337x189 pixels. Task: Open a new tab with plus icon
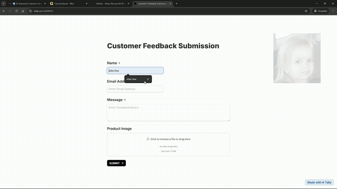point(177,3)
